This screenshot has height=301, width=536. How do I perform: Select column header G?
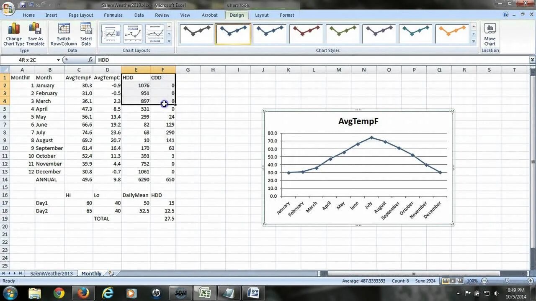coord(188,70)
